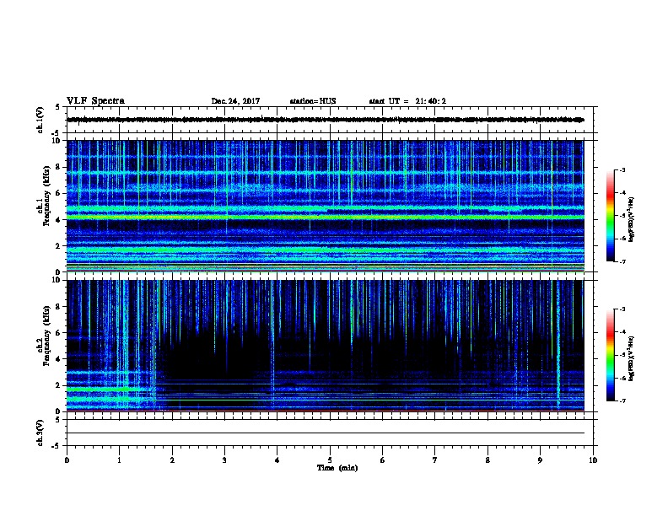Screen dimensions: 668x516
Task: Click the ch.1 frequency tick label "4"
Action: [59, 220]
